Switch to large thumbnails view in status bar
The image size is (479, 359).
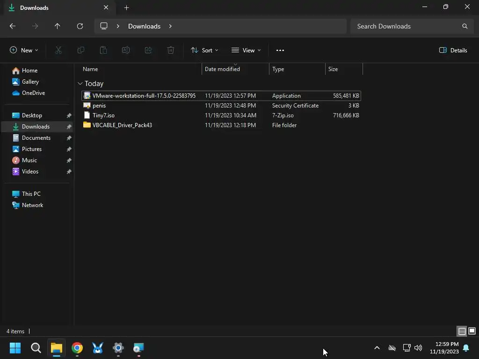point(472,331)
